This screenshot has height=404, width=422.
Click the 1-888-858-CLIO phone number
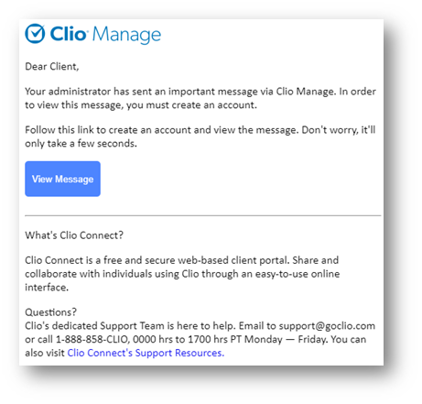pos(92,339)
